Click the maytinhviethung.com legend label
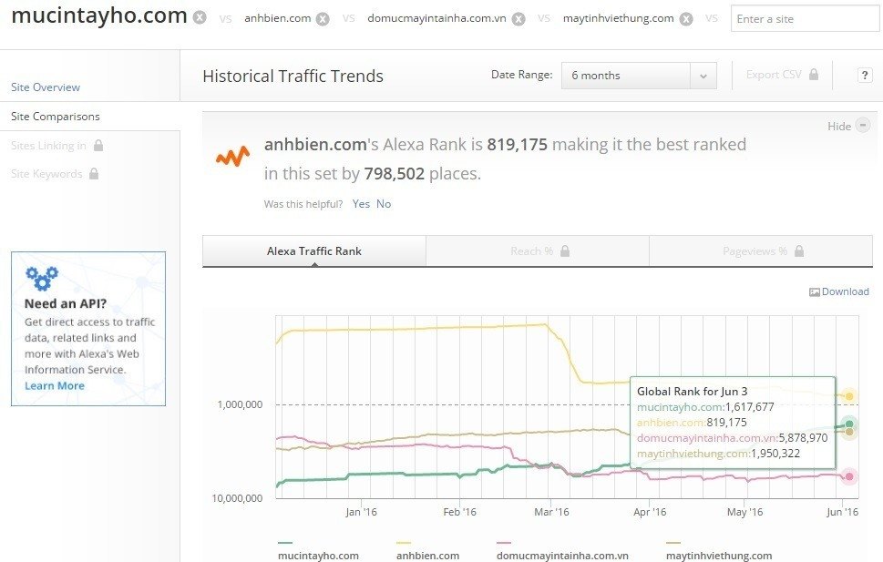 pyautogui.click(x=719, y=556)
